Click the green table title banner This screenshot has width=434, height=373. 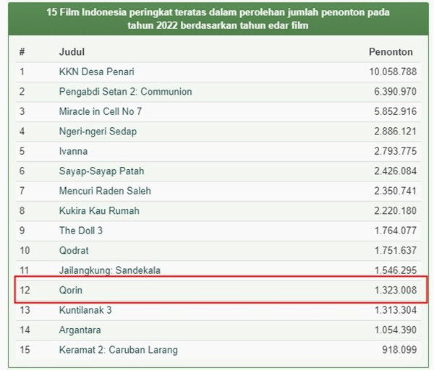(x=217, y=19)
